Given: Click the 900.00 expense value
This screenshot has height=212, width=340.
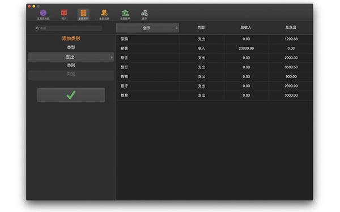Looking at the screenshot, I should (x=291, y=76).
